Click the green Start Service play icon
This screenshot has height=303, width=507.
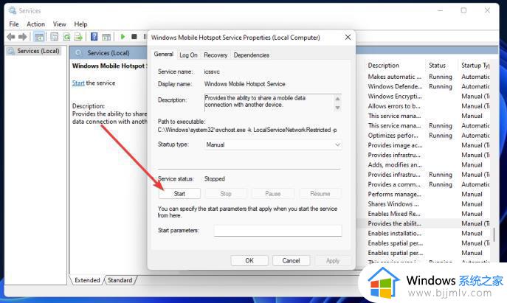coord(123,37)
